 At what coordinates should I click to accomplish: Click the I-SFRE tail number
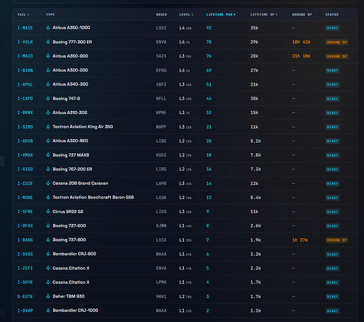coord(25,212)
